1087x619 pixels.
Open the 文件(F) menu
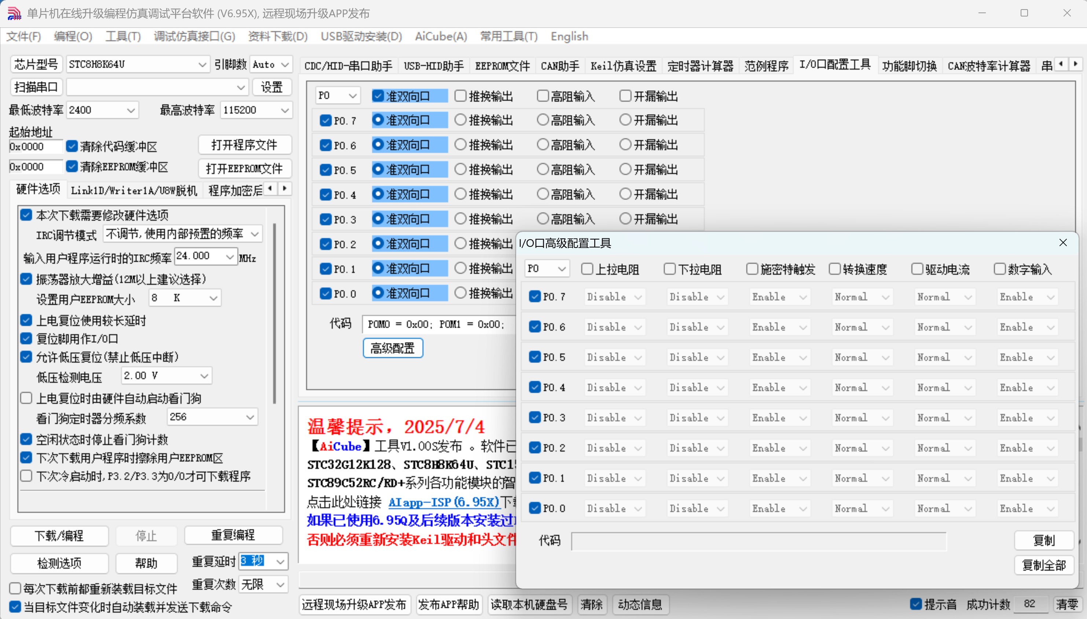point(23,36)
